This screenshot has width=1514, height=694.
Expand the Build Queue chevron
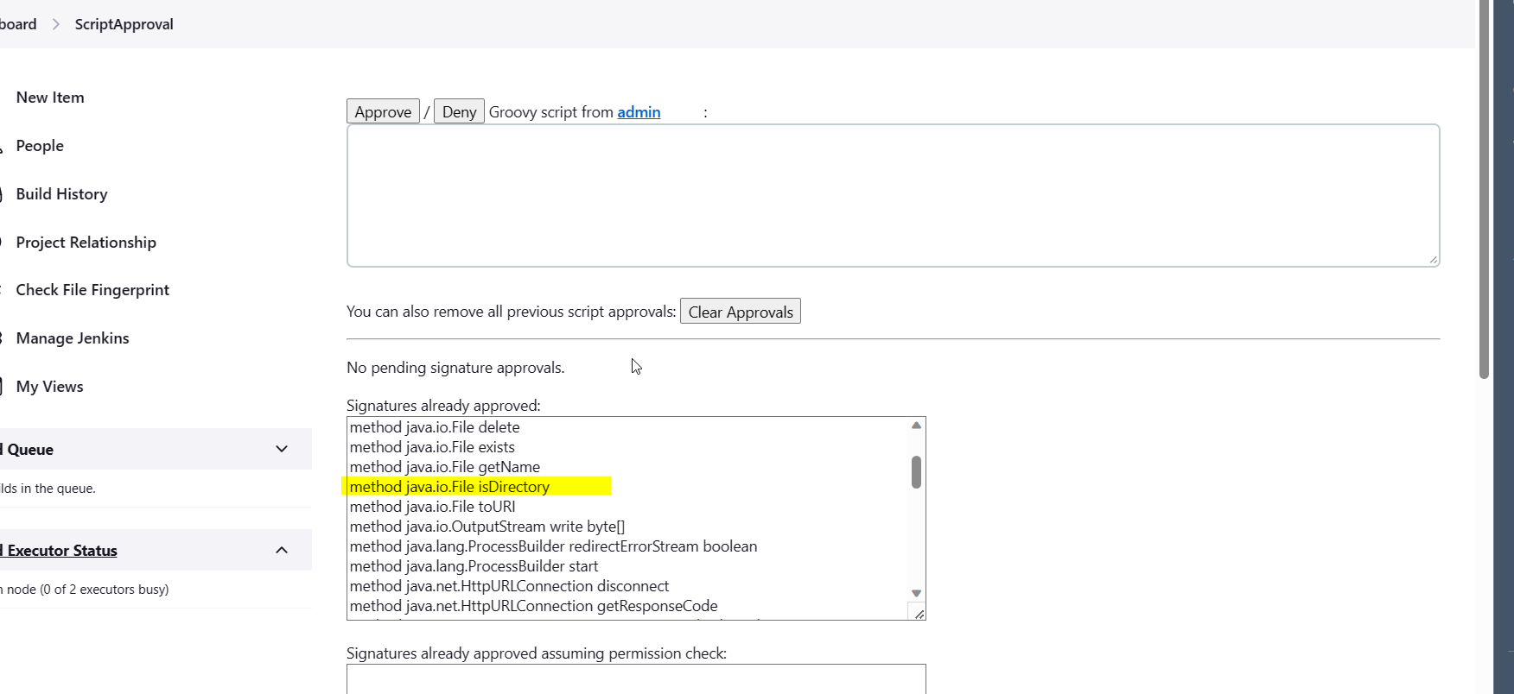[x=282, y=449]
